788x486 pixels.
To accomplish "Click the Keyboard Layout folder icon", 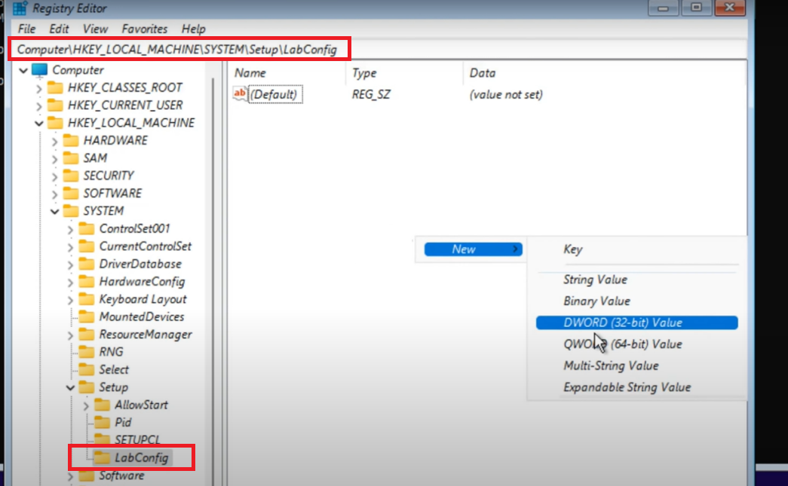I will pos(87,299).
